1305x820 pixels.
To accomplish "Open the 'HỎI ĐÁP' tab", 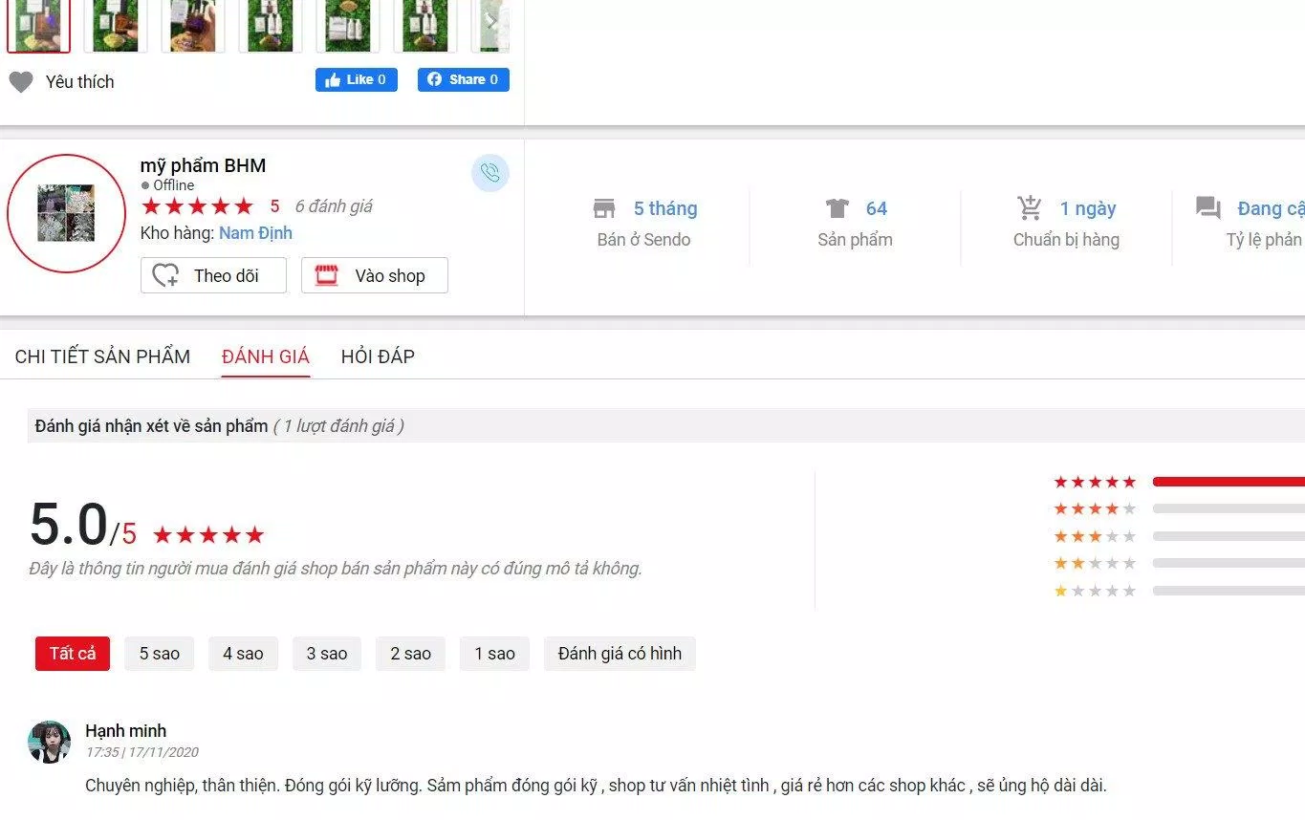I will 378,356.
